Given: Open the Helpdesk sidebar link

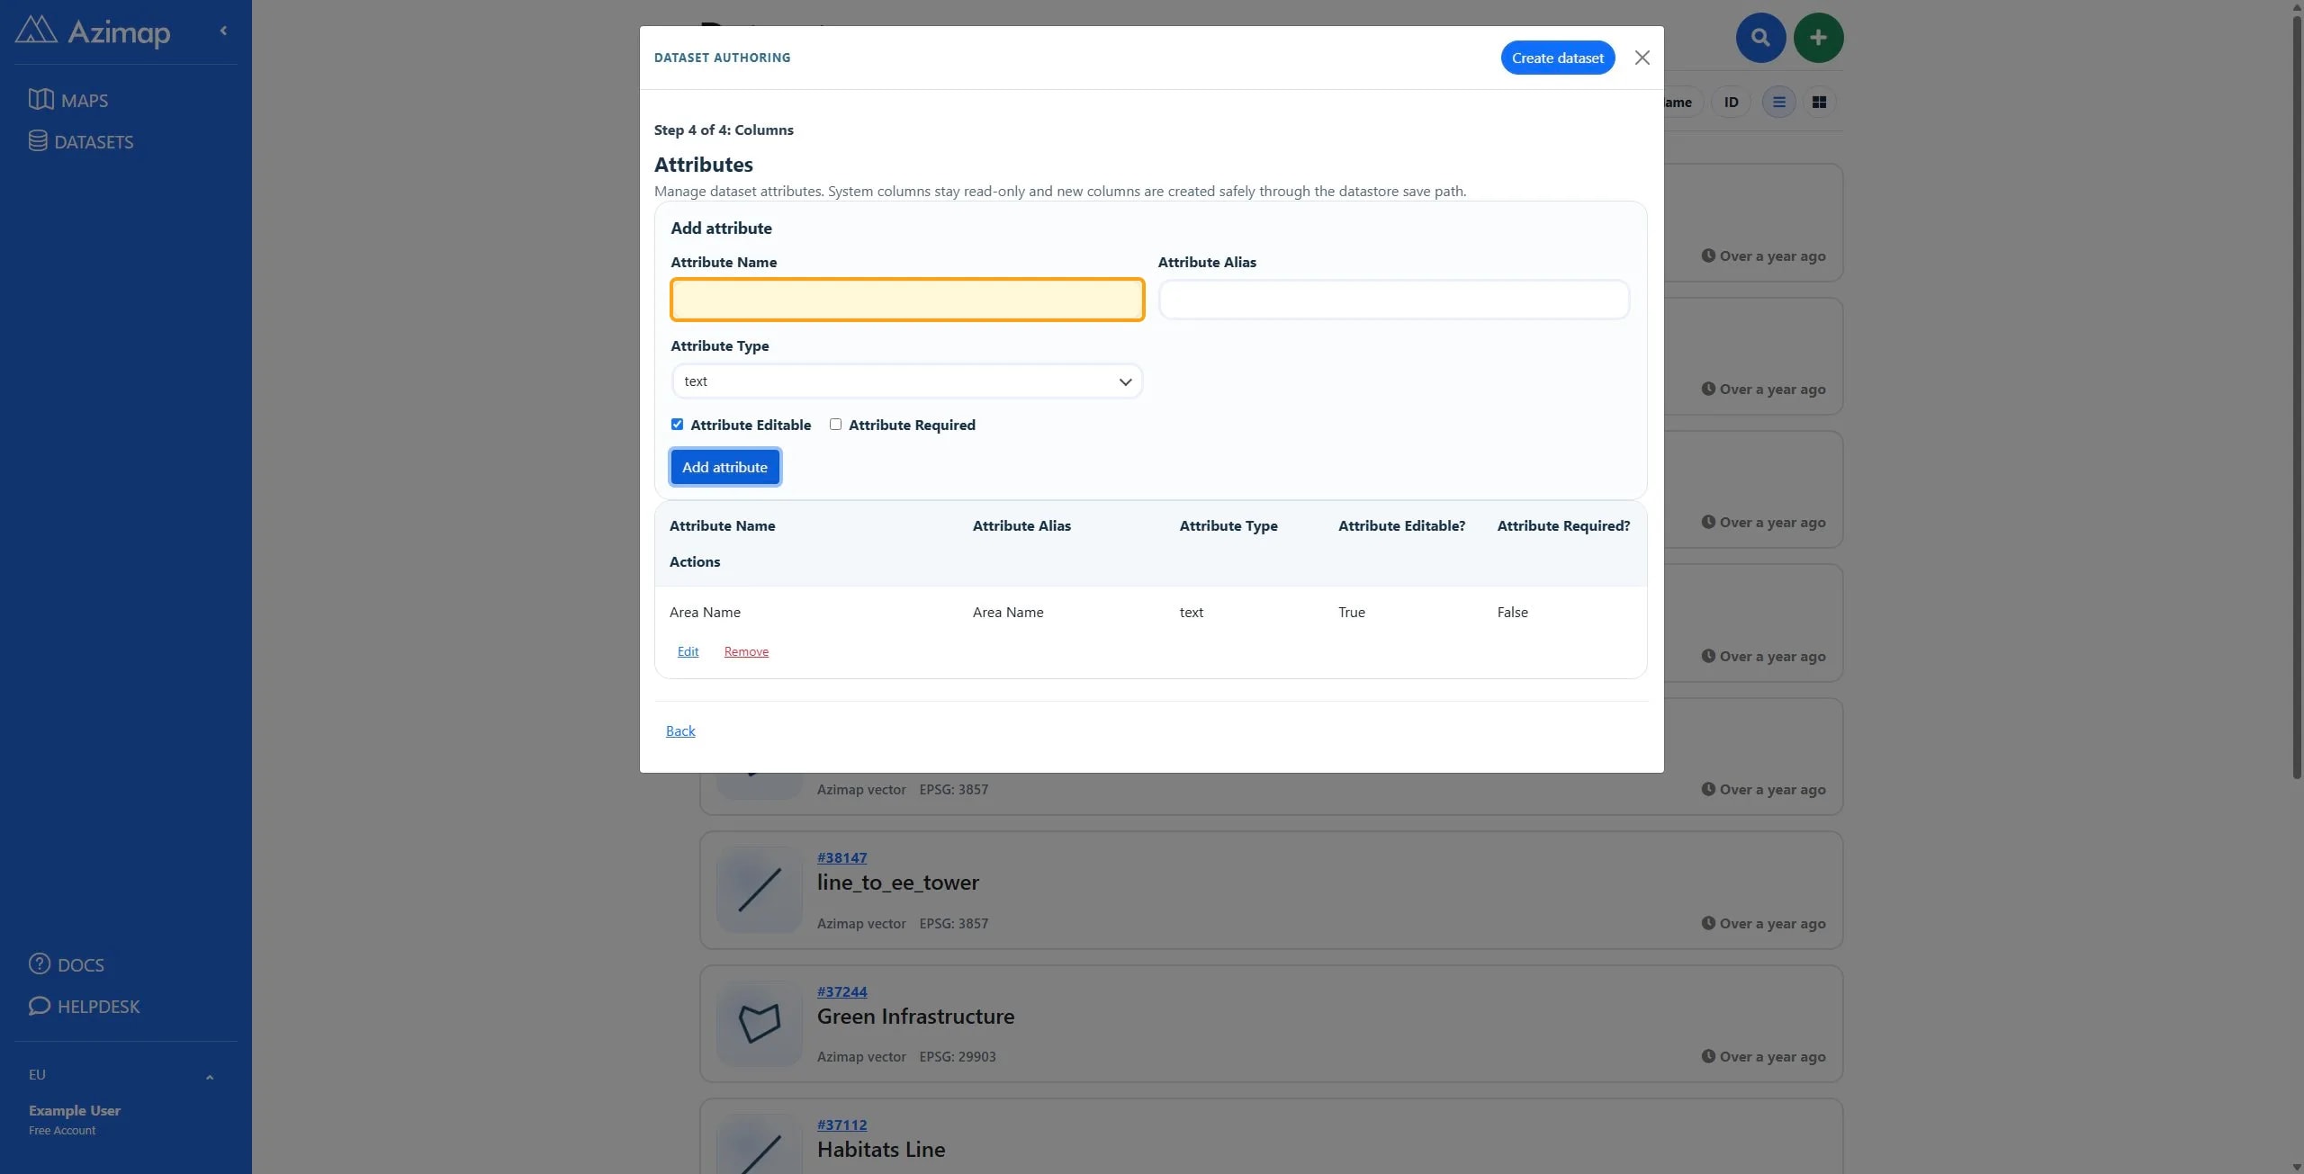Looking at the screenshot, I should (x=85, y=1006).
